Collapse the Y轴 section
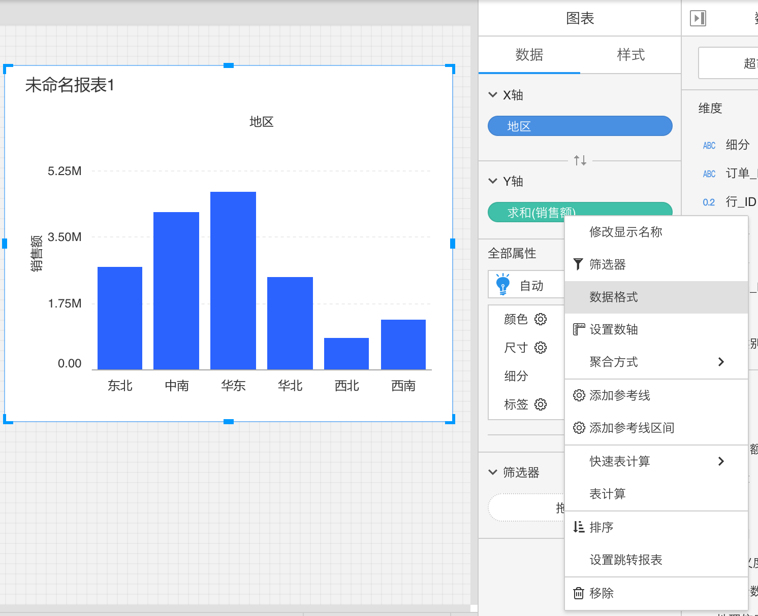This screenshot has height=616, width=758. pyautogui.click(x=492, y=181)
